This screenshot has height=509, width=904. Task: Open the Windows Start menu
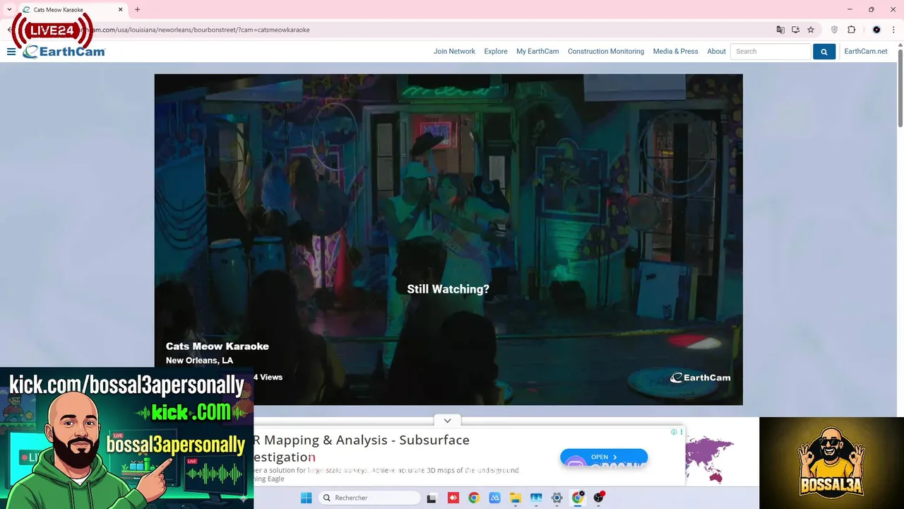306,498
